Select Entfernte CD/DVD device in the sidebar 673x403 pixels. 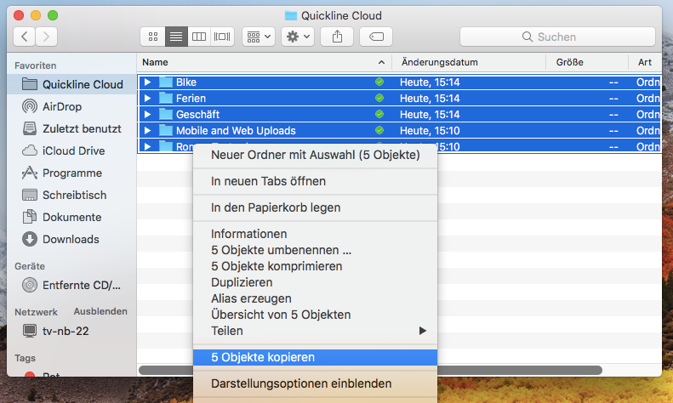click(71, 285)
